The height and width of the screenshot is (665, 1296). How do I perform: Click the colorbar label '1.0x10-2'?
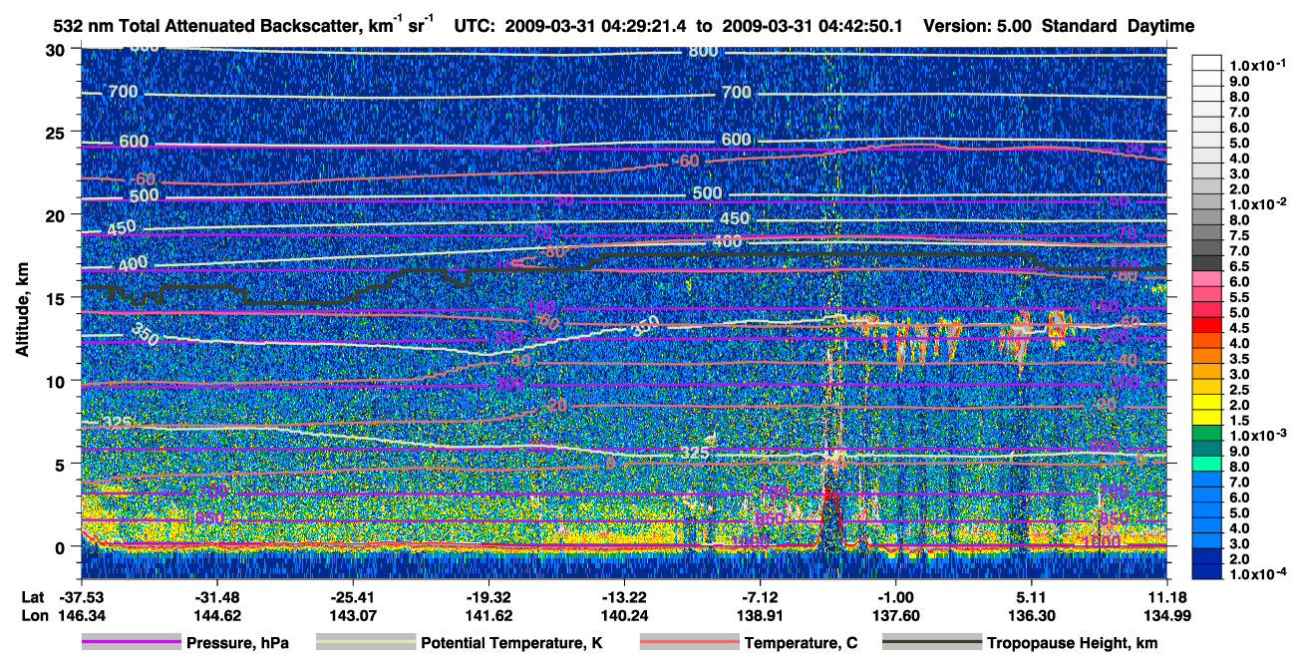tap(1256, 202)
